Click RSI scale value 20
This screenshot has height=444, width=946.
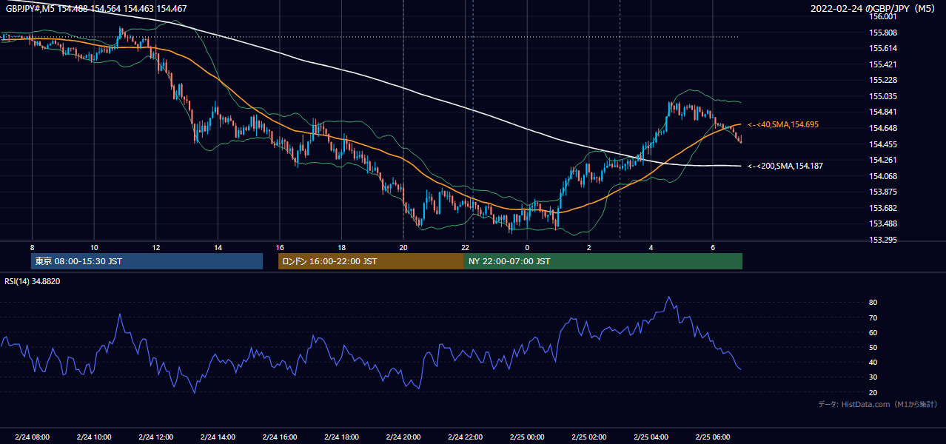point(873,392)
